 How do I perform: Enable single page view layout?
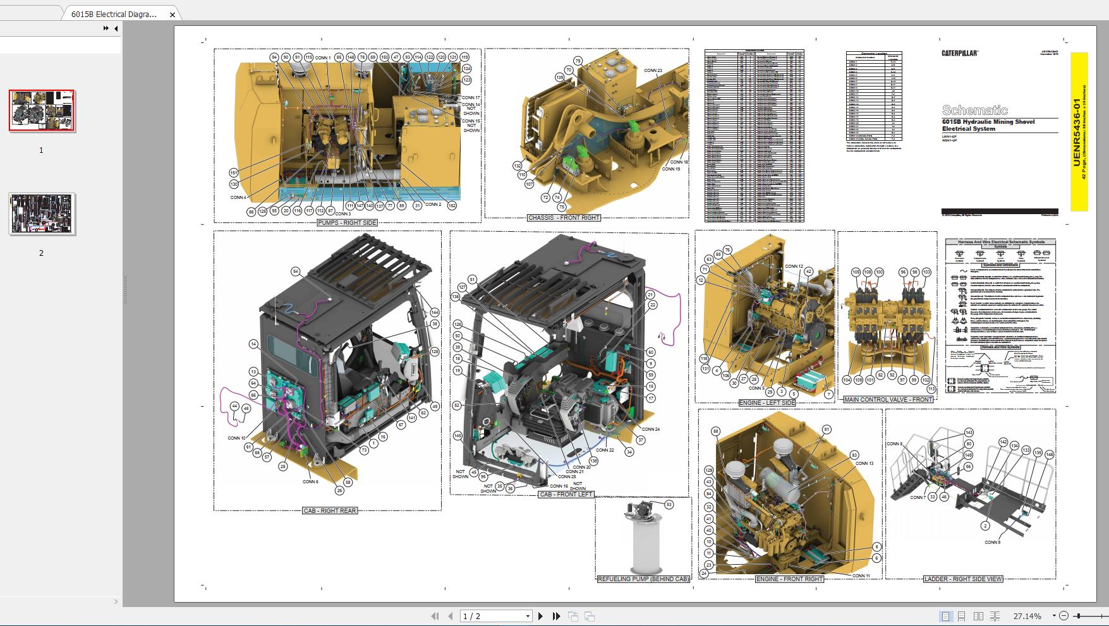(945, 616)
